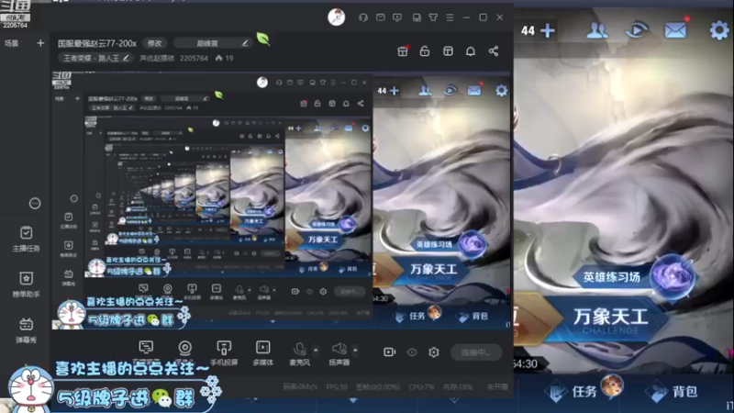Open the hamburger main menu
Screen dimensions: 734x413
(450, 17)
